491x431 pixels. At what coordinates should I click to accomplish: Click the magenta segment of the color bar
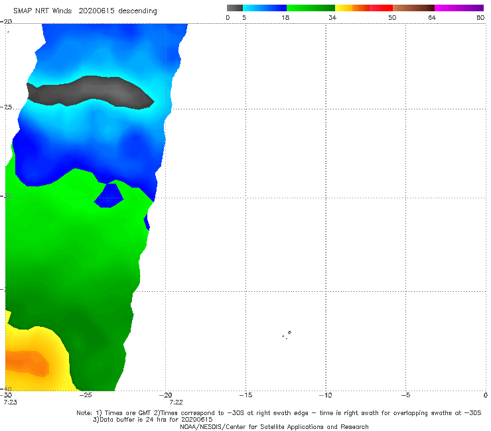(x=459, y=8)
